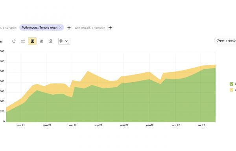Image resolution: width=236 pixels, height=151 pixels.
Task: Expand the comments dropdown arrow
Action: coord(66,41)
